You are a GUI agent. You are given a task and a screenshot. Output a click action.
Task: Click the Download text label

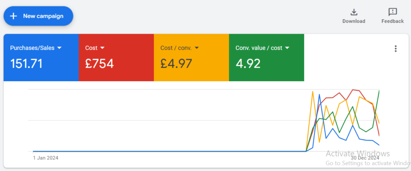click(x=354, y=21)
